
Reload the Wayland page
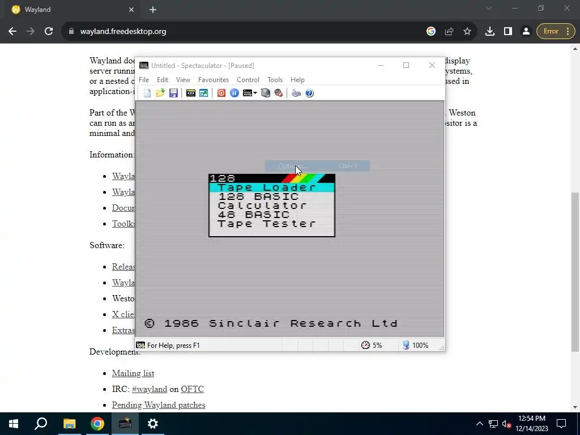[49, 32]
